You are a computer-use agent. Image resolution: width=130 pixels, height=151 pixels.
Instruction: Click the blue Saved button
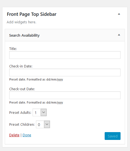click(x=112, y=136)
